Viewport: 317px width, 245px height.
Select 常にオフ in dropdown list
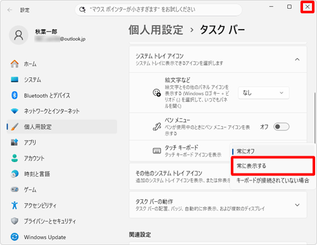[273, 151]
